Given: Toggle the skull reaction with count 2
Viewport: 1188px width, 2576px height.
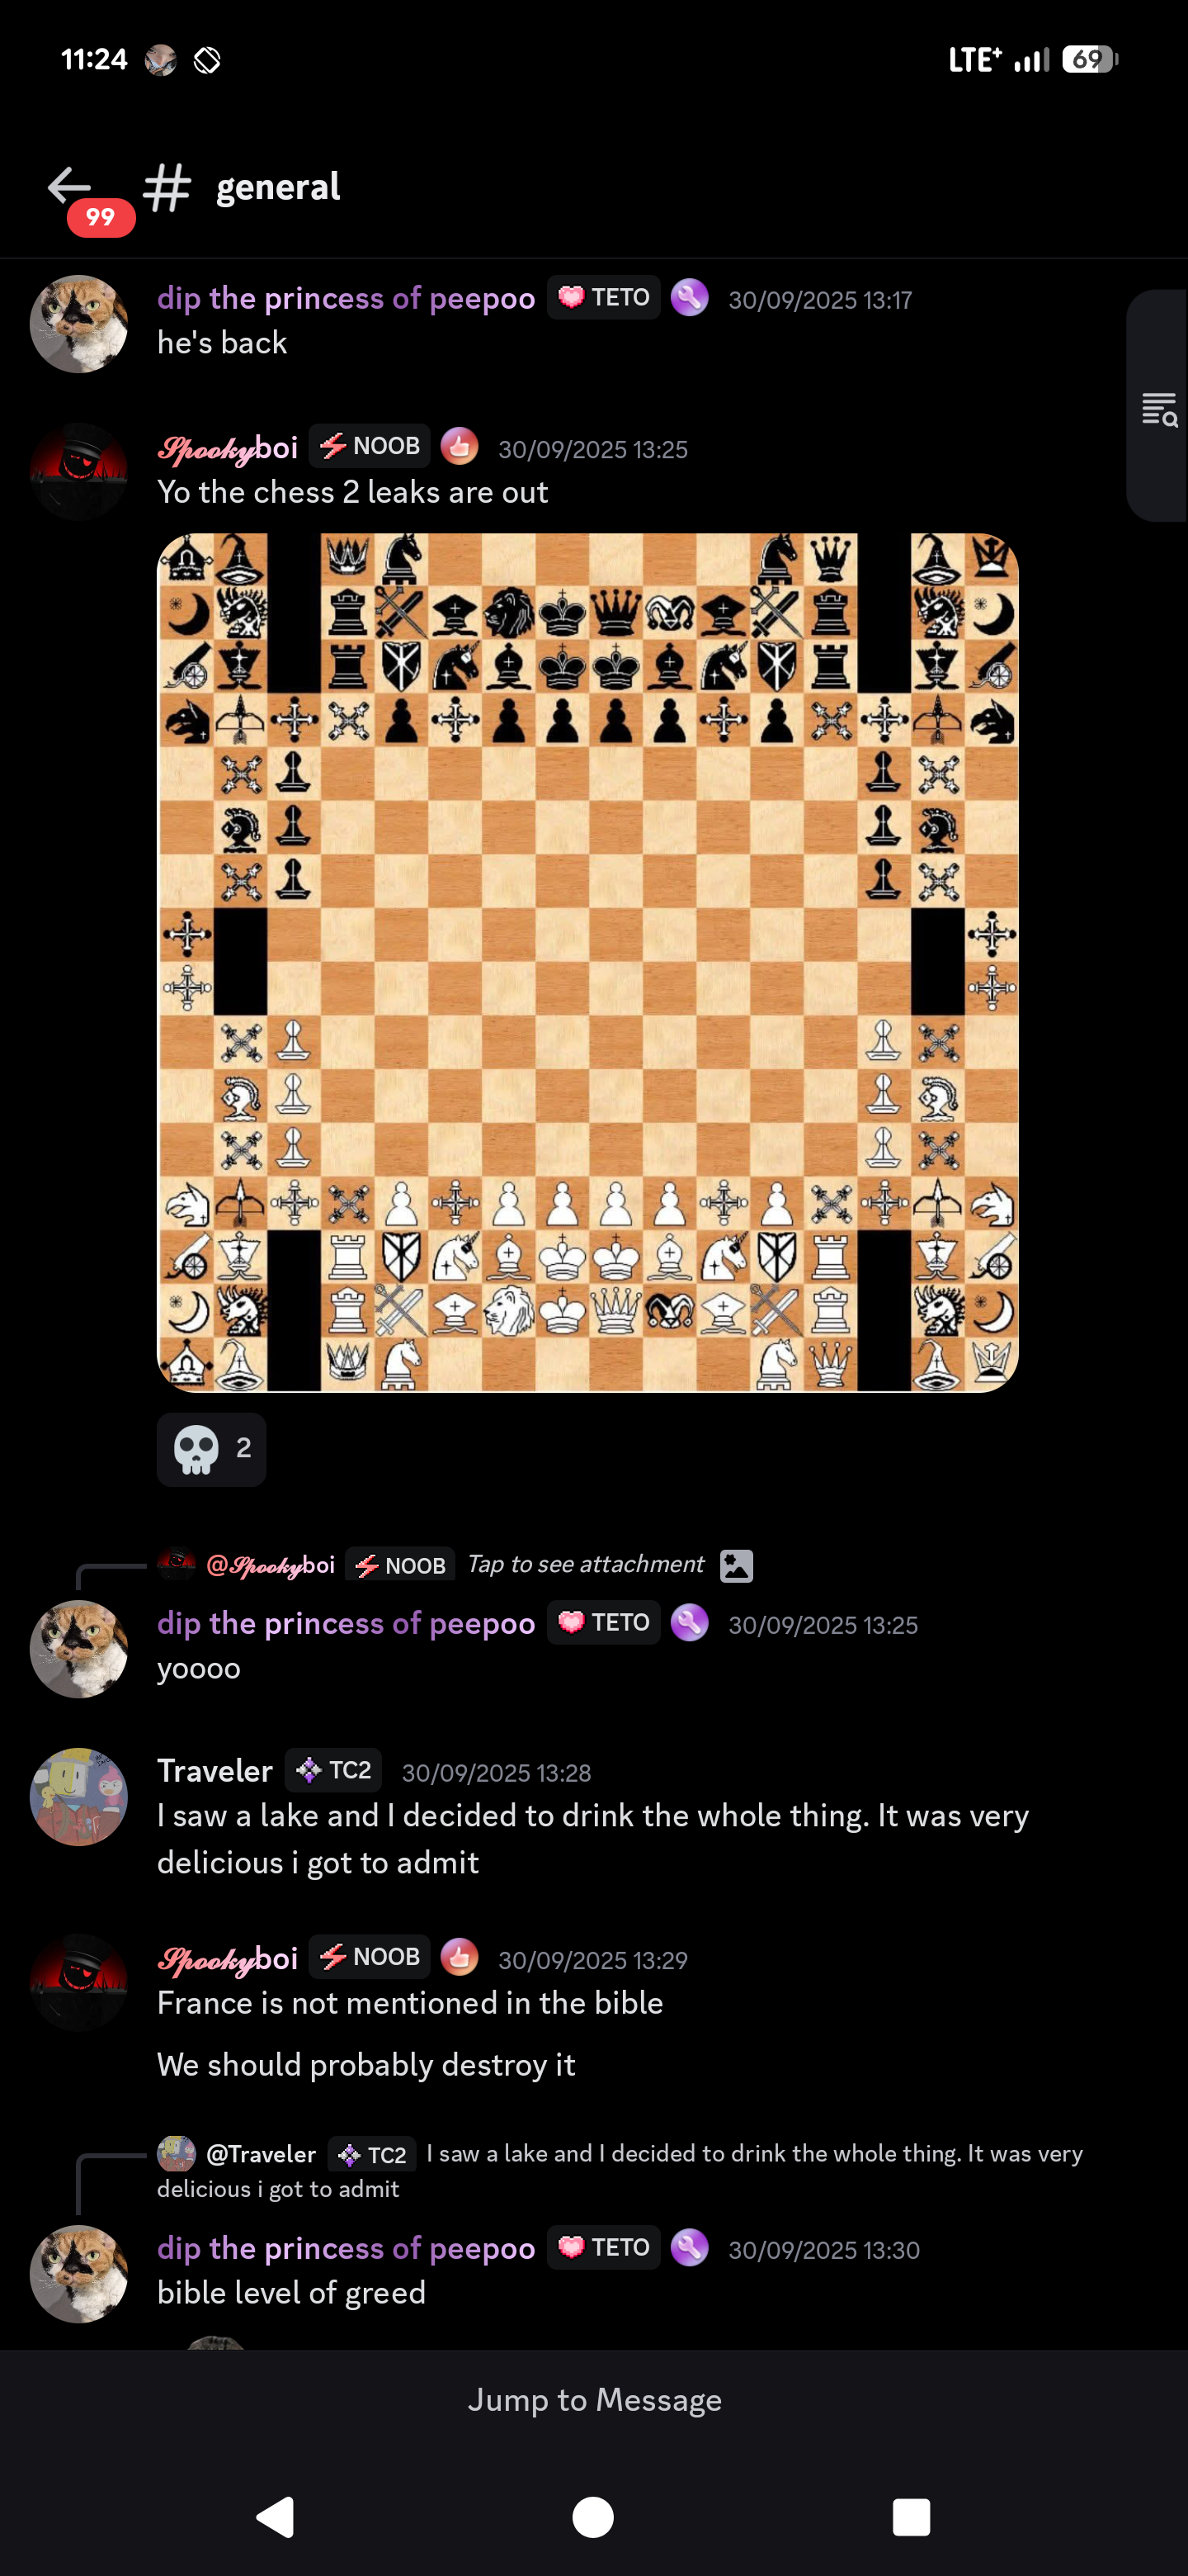Looking at the screenshot, I should pos(212,1449).
